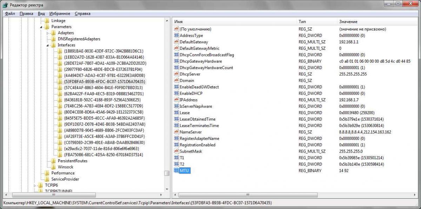Viewport: 421px width, 209px height.
Task: Click the Linkage folder icon
Action: point(47,21)
